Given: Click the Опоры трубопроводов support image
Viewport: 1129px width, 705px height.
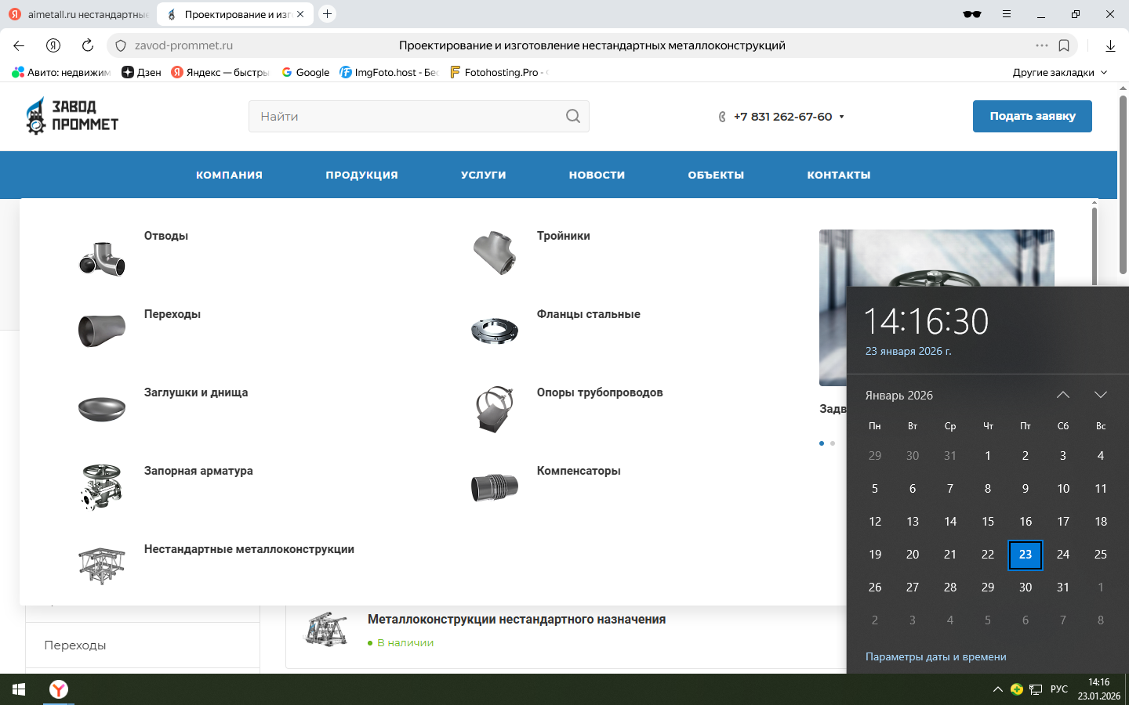Looking at the screenshot, I should coord(495,409).
